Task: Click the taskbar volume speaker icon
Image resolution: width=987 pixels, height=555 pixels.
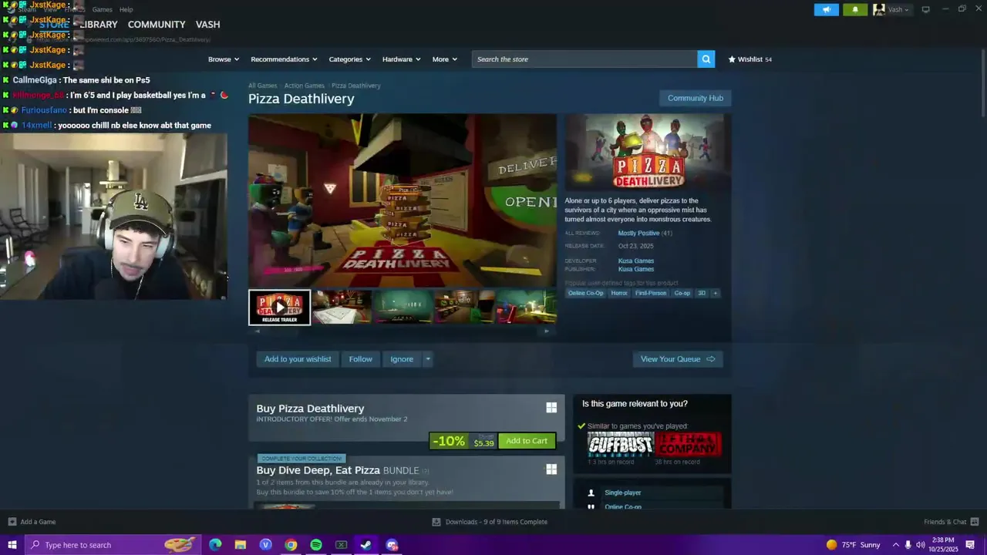Action: 921,545
